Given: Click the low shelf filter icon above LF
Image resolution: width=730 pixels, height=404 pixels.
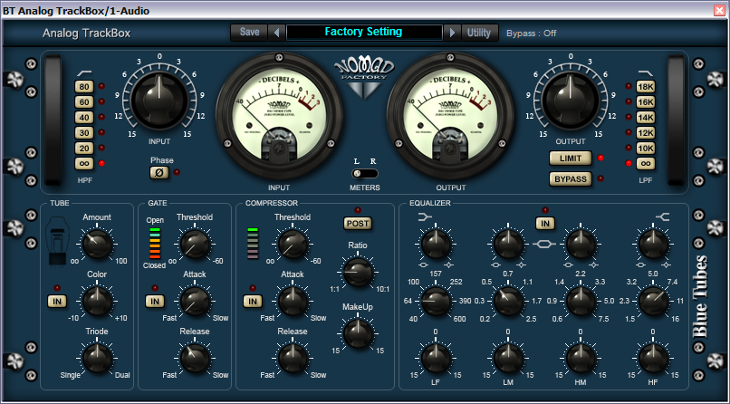Looking at the screenshot, I should (425, 216).
